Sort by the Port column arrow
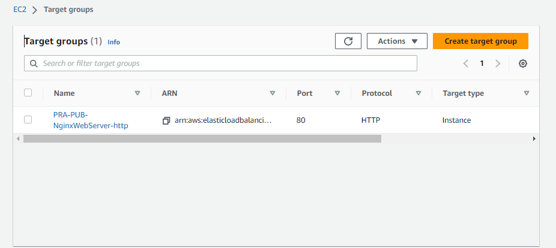This screenshot has width=556, height=248. click(337, 93)
